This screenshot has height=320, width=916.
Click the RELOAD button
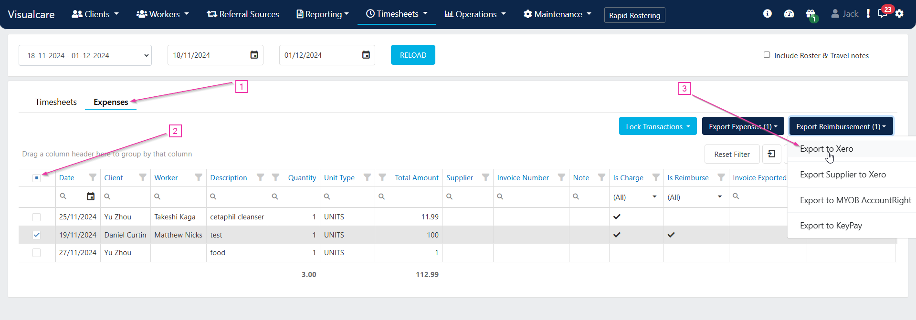point(413,55)
